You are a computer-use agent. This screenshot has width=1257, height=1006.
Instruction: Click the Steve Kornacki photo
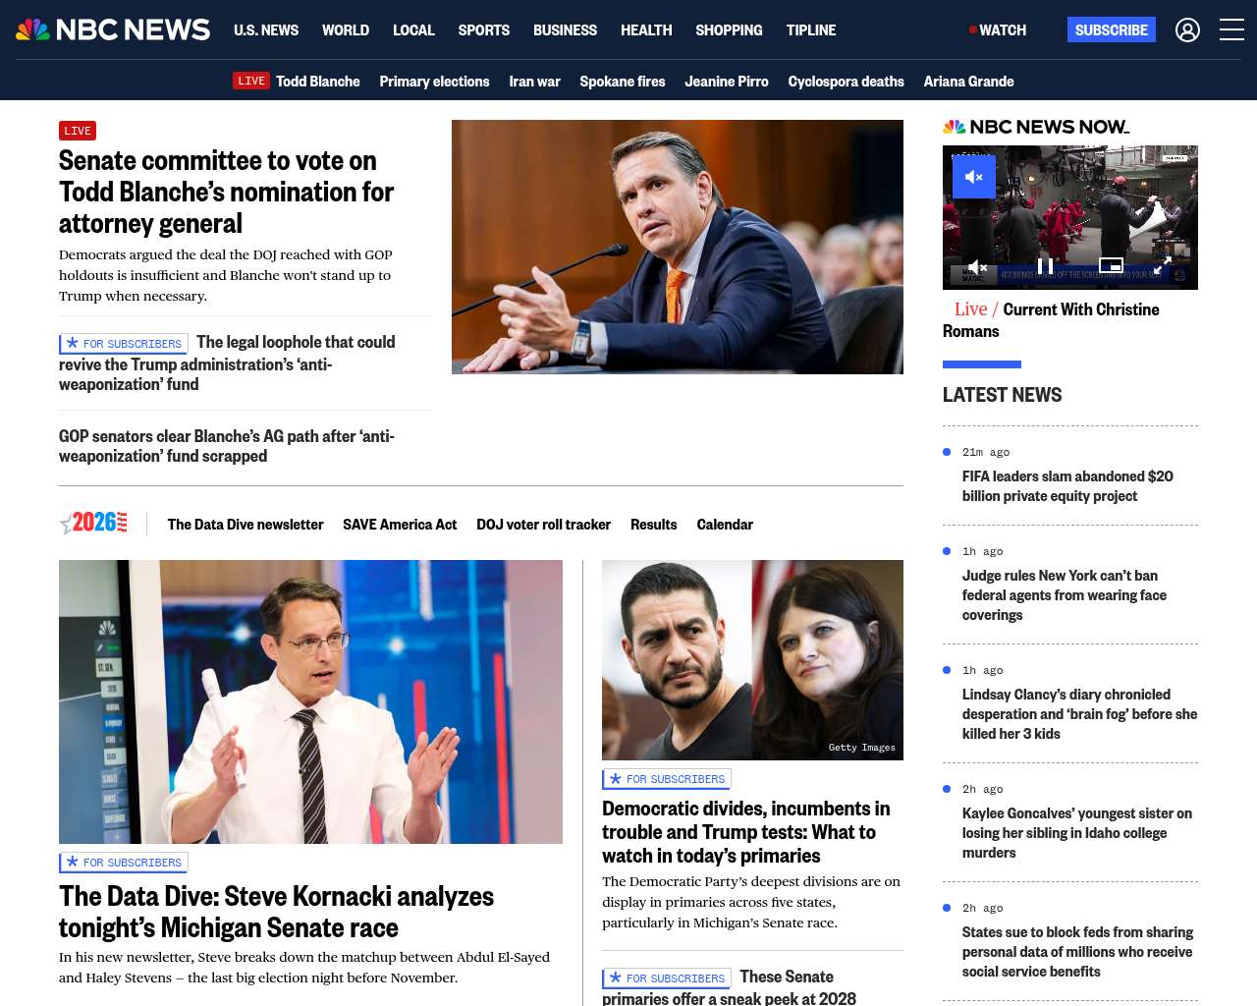pos(310,701)
